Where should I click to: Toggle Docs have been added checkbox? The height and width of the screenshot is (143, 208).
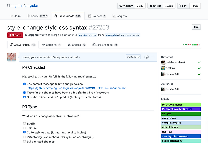(25, 97)
